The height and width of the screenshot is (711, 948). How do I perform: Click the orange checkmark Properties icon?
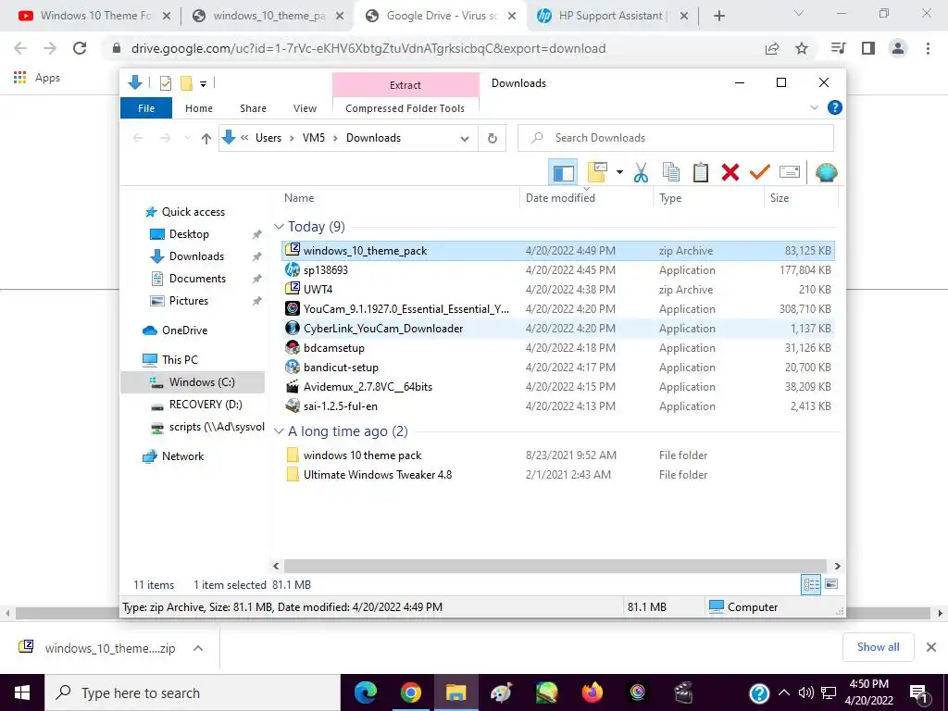pos(759,172)
